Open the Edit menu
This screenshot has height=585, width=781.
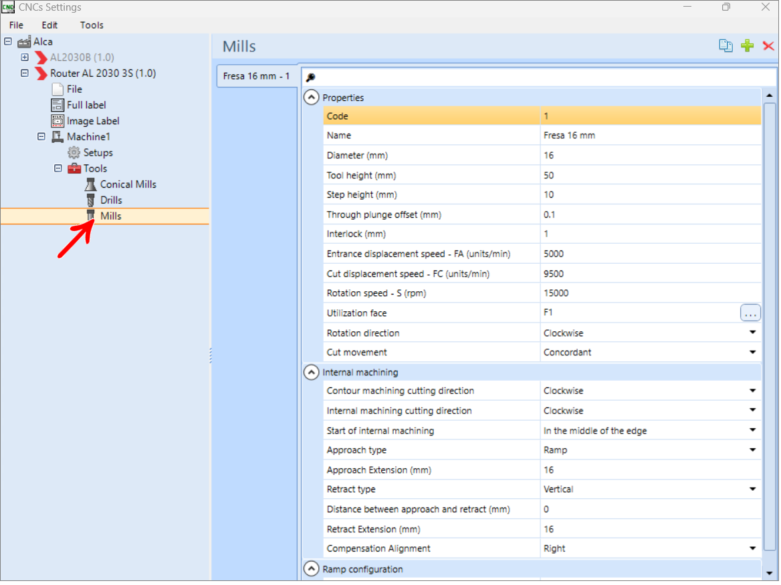(x=49, y=25)
